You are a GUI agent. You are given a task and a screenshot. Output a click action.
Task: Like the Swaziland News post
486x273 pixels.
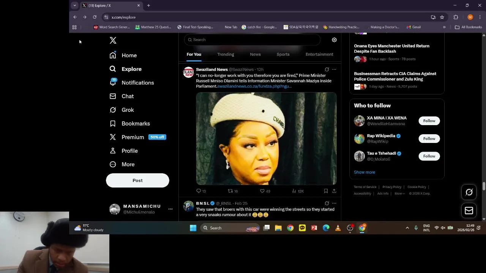[x=265, y=191]
